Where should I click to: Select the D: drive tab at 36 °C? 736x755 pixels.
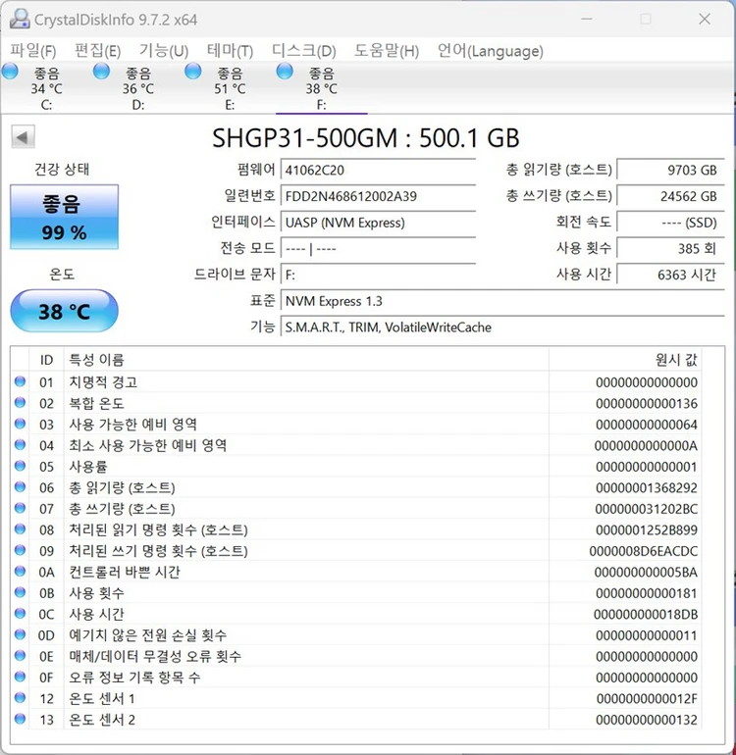click(138, 88)
